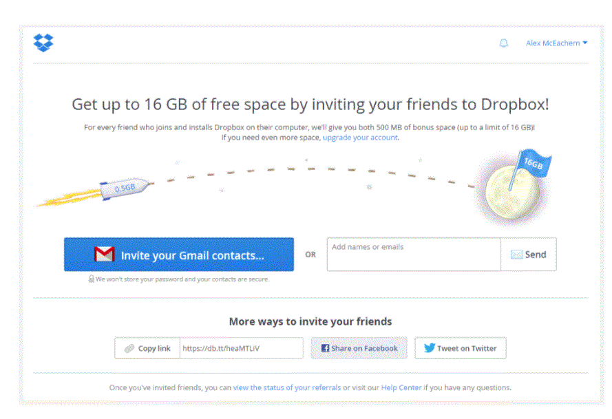Click the Dropbox logo icon

pyautogui.click(x=43, y=43)
